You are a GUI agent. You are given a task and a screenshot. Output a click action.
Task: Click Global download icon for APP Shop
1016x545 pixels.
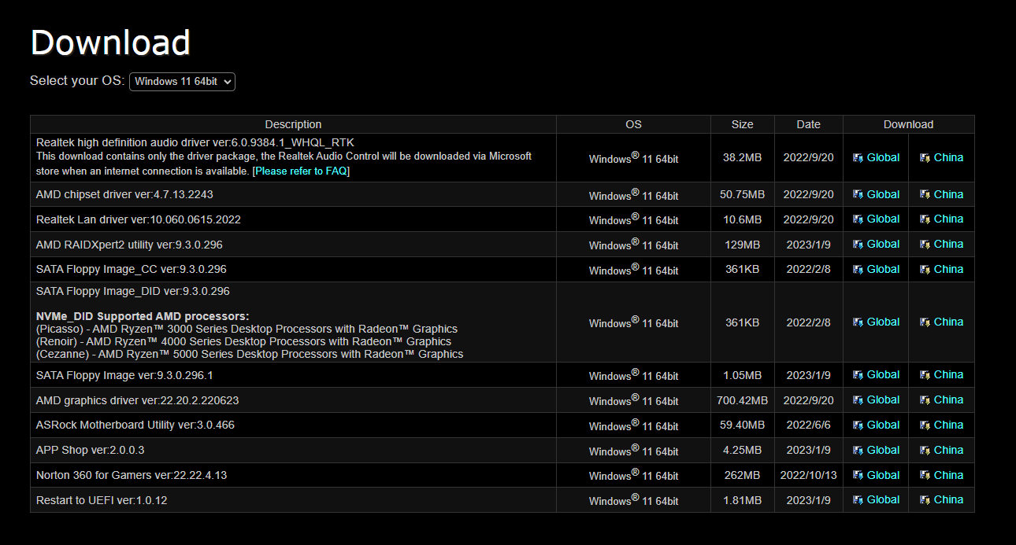coord(858,450)
